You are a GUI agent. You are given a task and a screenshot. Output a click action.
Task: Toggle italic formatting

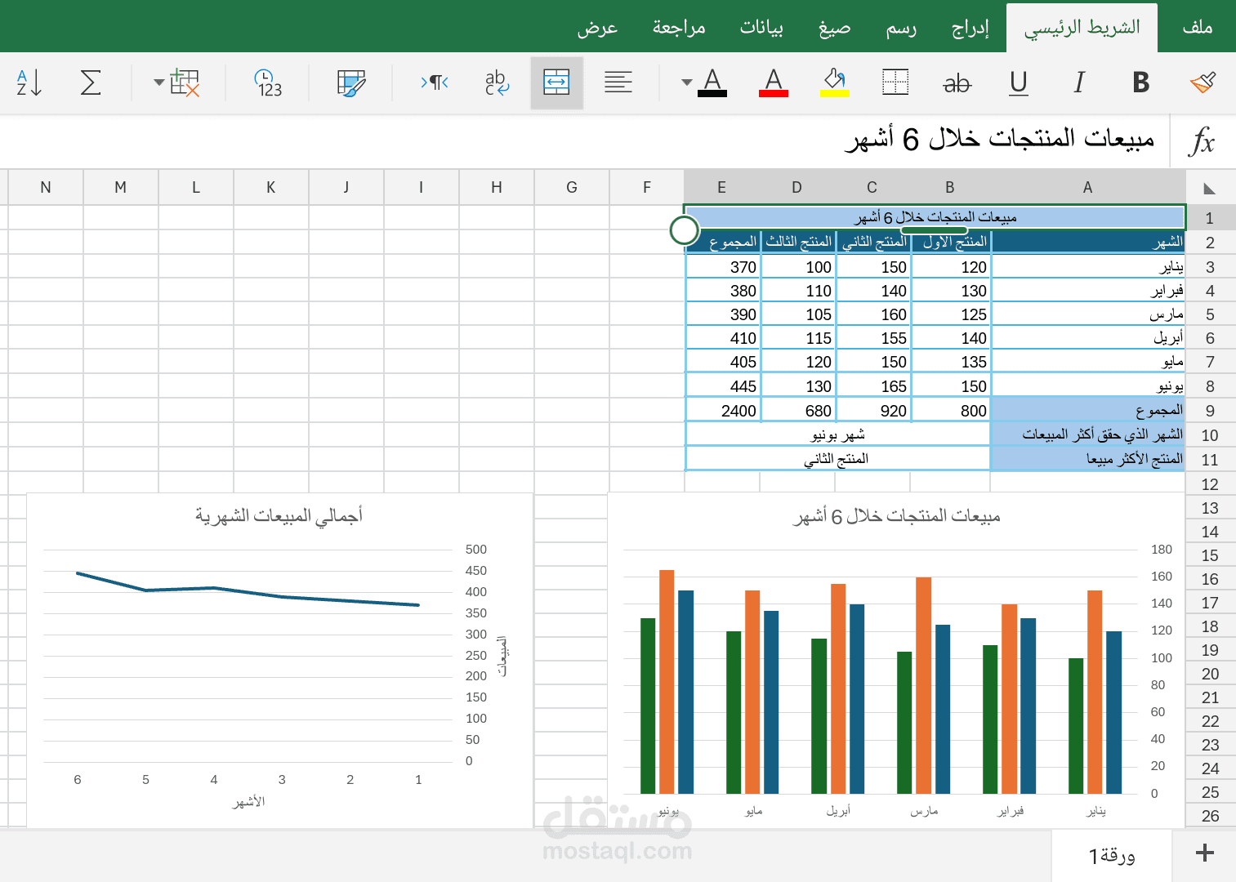(1079, 82)
